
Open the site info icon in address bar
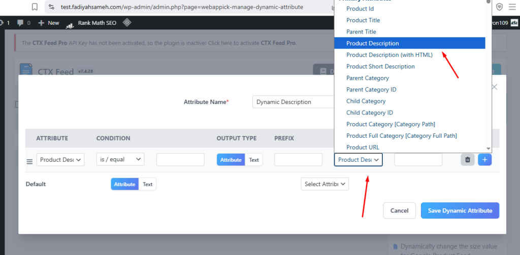50,7
